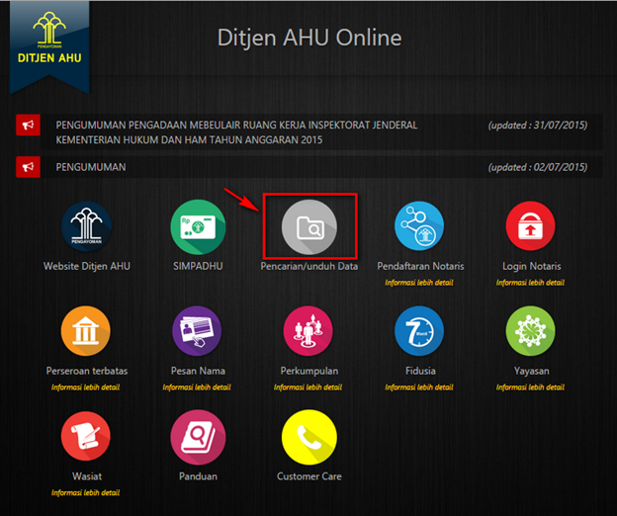
Task: Click the PENGUMUMAN announcement dated 02/07/2015
Action: point(91,167)
